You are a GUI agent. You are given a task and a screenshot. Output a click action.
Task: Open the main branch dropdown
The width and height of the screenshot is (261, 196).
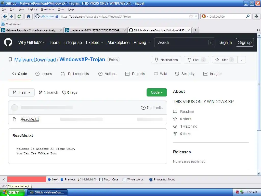(21, 92)
